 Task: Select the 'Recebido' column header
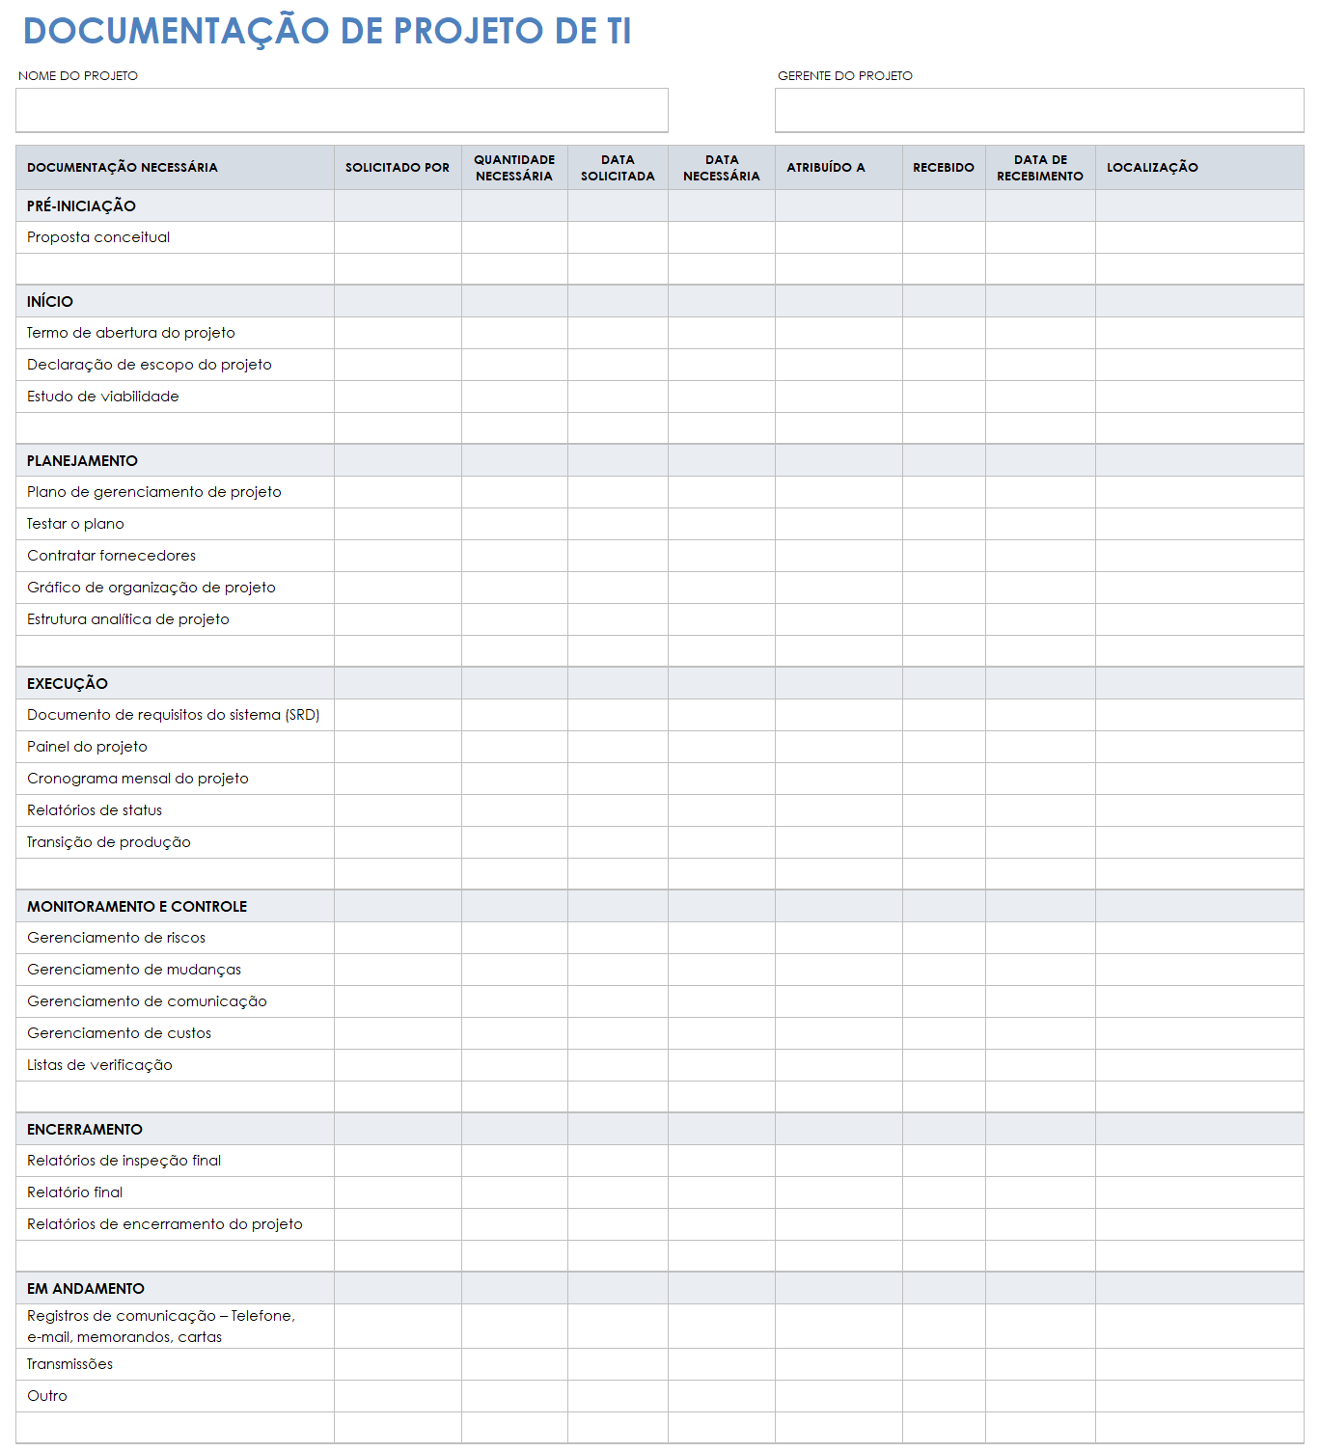(944, 168)
